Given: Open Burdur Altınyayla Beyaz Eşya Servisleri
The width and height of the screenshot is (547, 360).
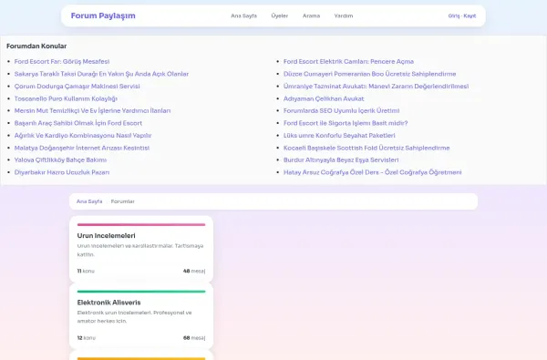Looking at the screenshot, I should (341, 159).
